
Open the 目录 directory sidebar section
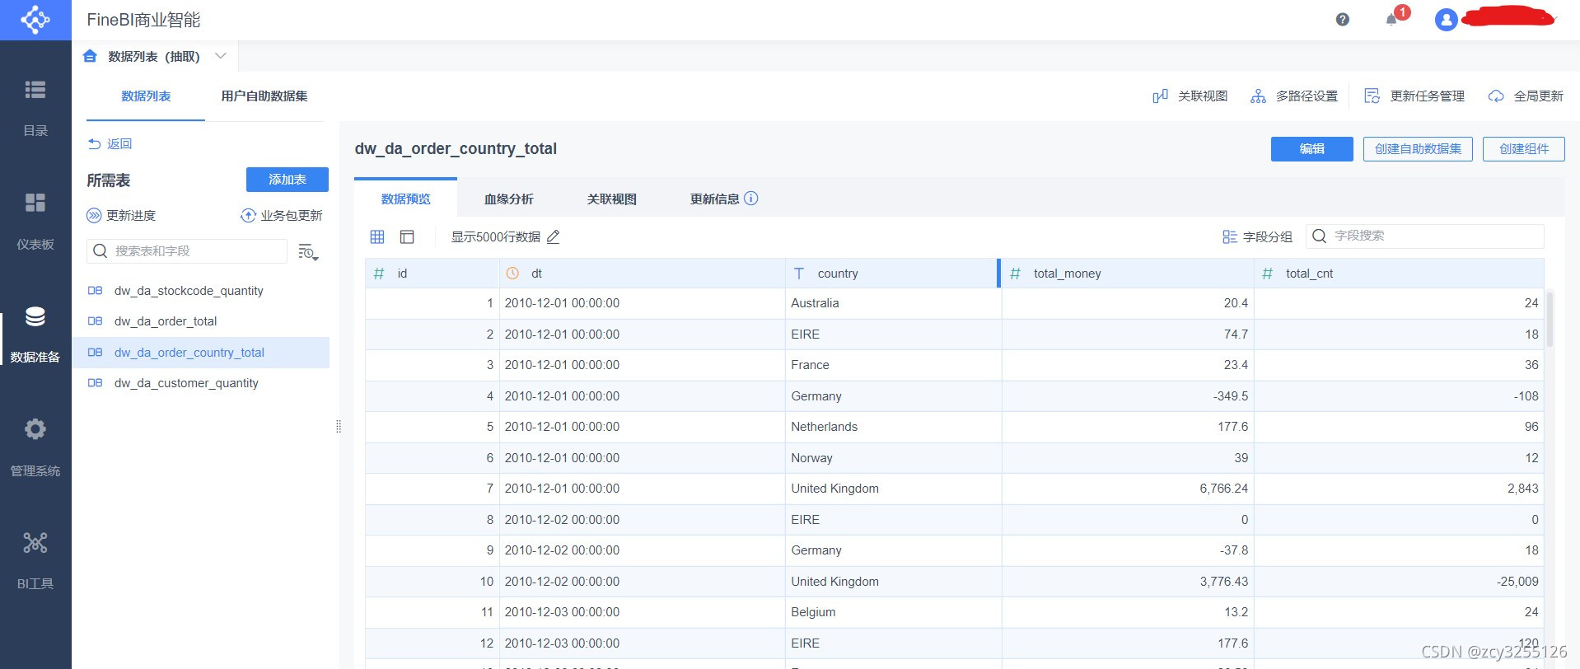point(35,107)
